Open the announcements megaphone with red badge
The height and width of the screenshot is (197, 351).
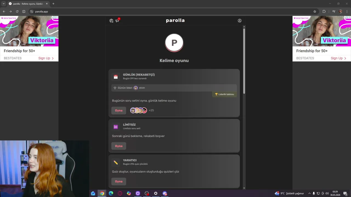(x=117, y=20)
